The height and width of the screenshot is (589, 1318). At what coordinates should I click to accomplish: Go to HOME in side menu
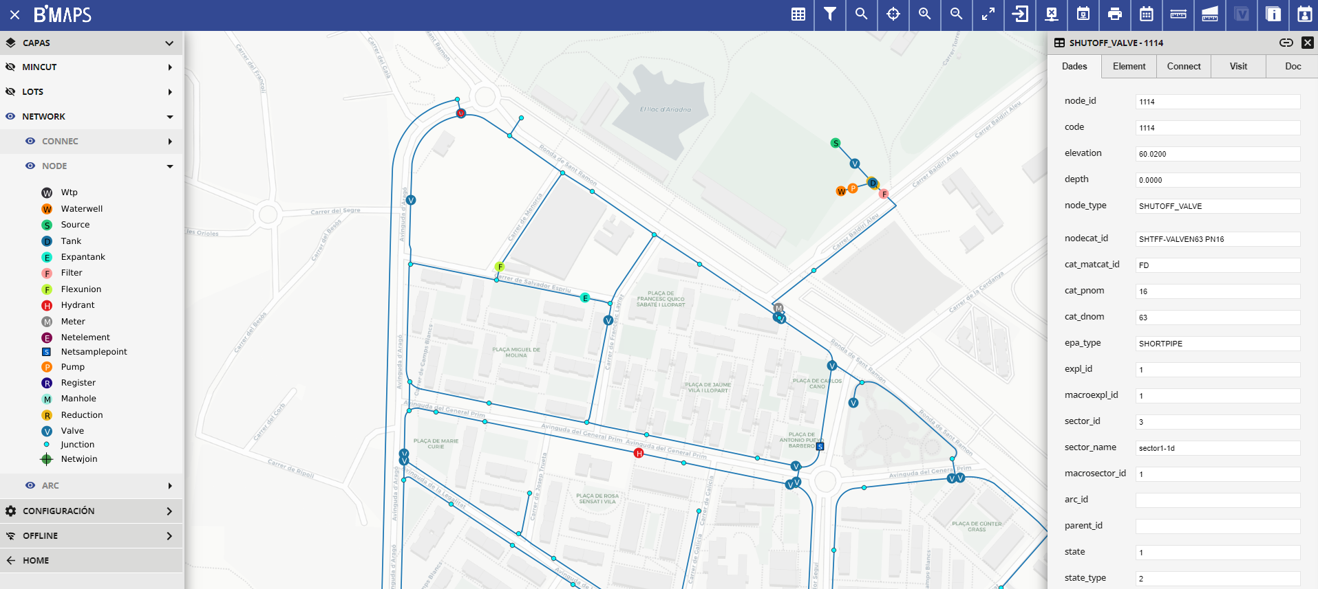[x=92, y=560]
